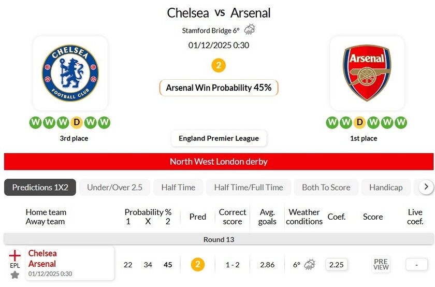
Task: Select the Predictions 1X2 tab
Action: pyautogui.click(x=40, y=188)
